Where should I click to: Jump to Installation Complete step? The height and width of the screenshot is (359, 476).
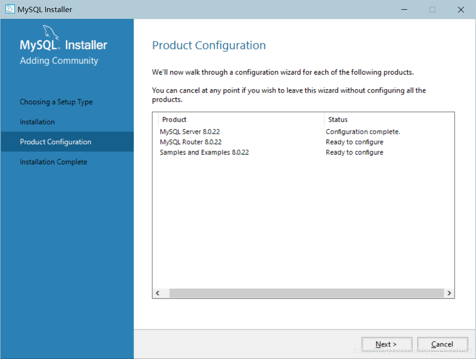(x=53, y=162)
